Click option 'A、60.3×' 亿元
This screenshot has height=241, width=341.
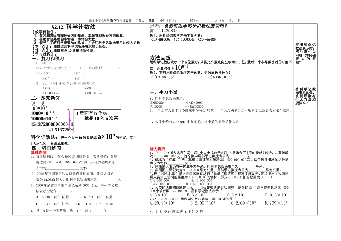click(x=52, y=197)
